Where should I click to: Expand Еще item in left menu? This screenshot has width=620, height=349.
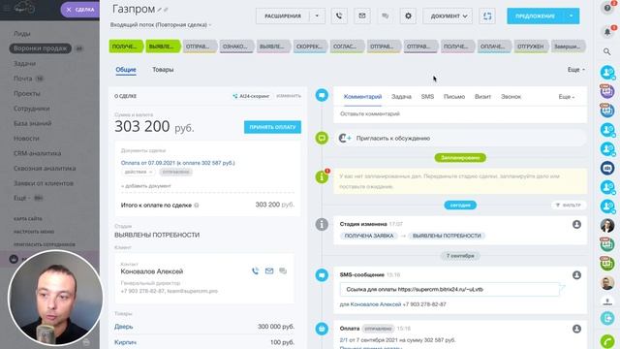tap(28, 198)
